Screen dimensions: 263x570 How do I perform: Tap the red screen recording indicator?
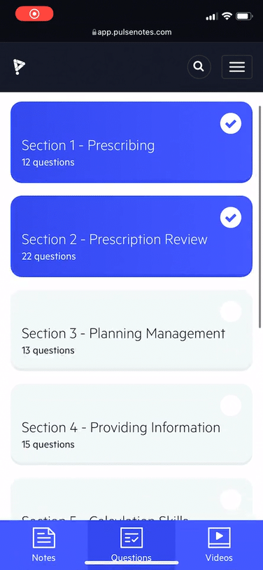click(34, 14)
